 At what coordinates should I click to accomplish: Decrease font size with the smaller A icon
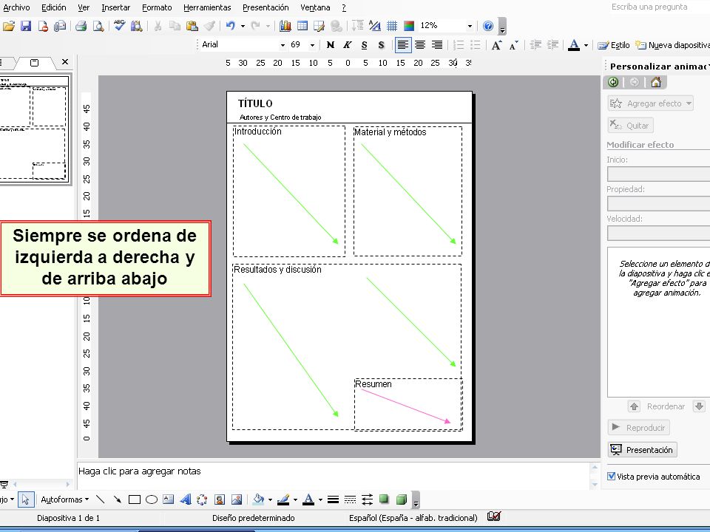[514, 45]
